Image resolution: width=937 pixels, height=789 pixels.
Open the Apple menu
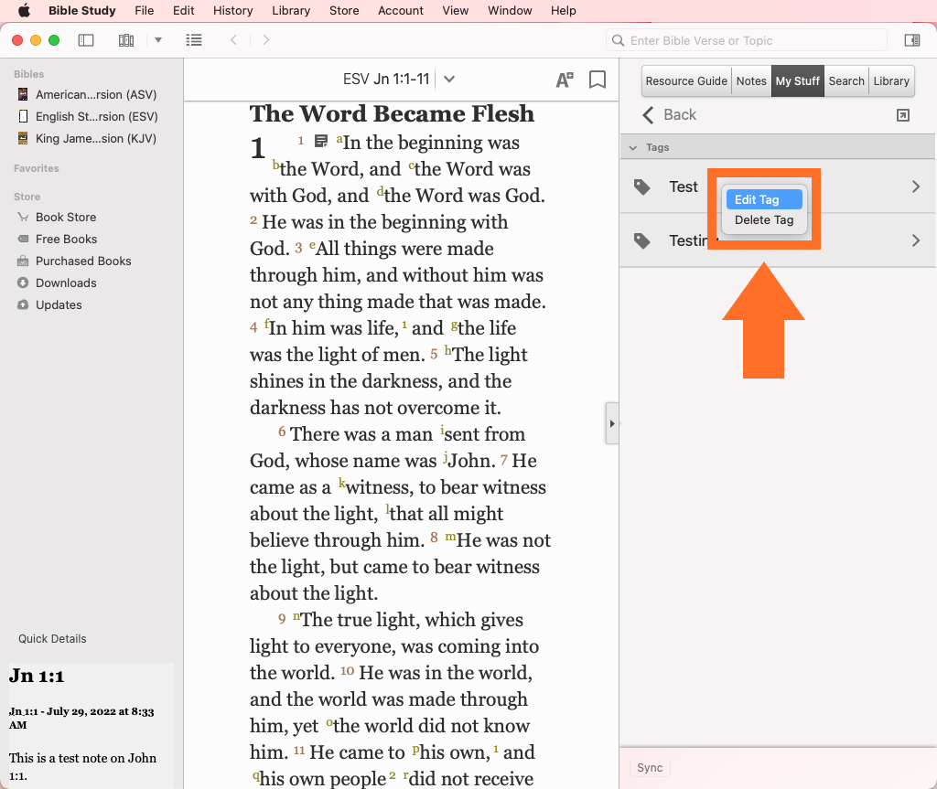coord(24,10)
